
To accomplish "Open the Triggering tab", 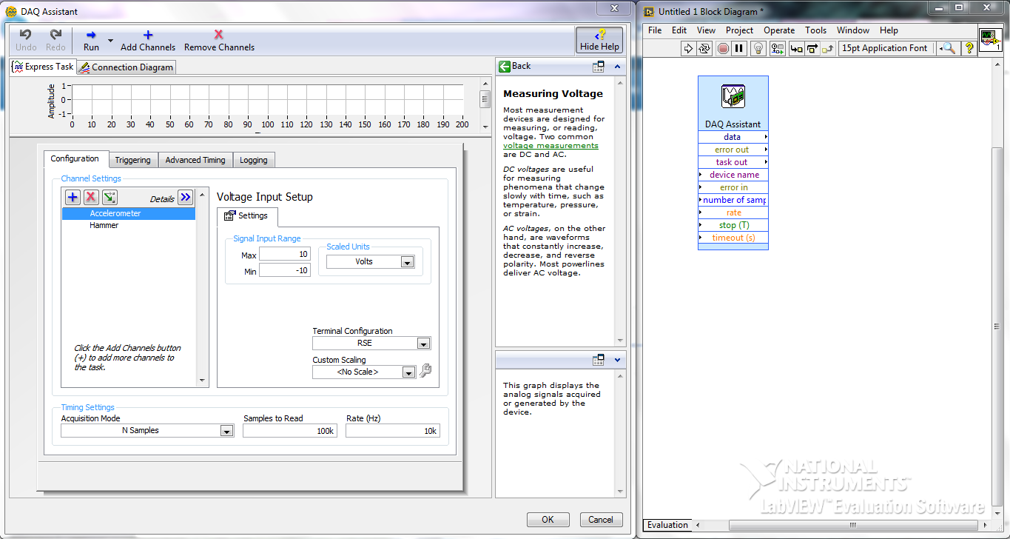I will (132, 160).
